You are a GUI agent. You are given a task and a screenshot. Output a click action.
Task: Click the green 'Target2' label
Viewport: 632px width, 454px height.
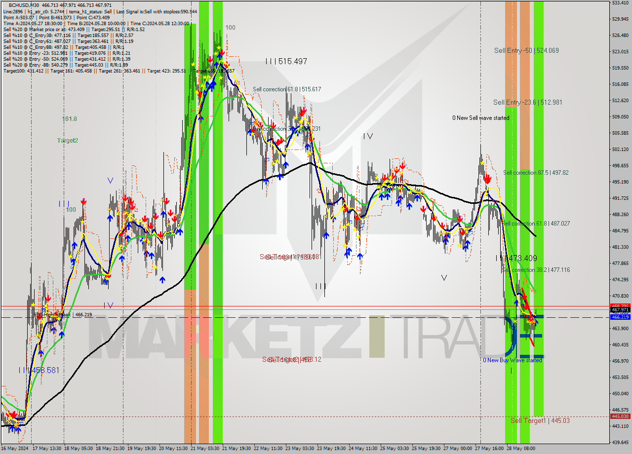click(x=67, y=140)
